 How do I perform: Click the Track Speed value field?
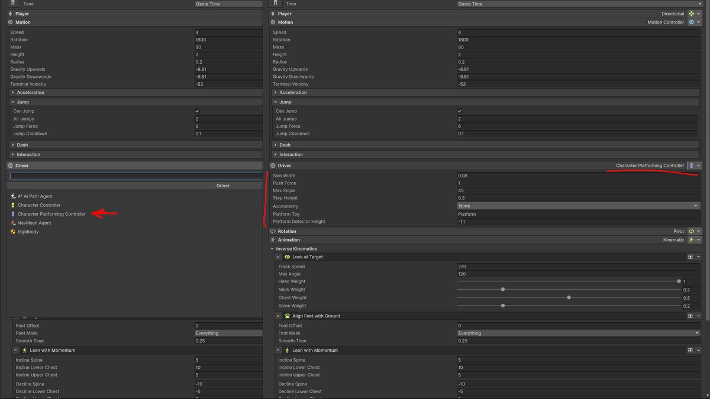(x=579, y=267)
